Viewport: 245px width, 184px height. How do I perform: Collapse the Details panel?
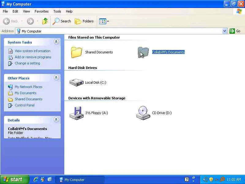[x=56, y=120]
